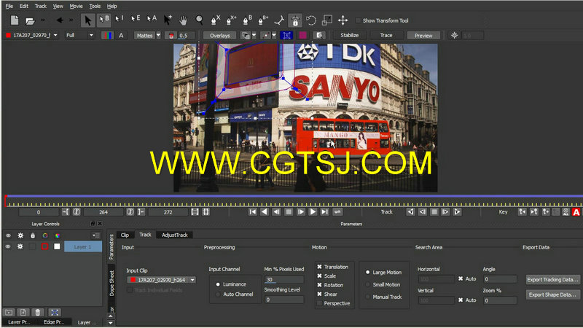
Task: Toggle Auto for Horizontal search area
Action: tap(461, 278)
